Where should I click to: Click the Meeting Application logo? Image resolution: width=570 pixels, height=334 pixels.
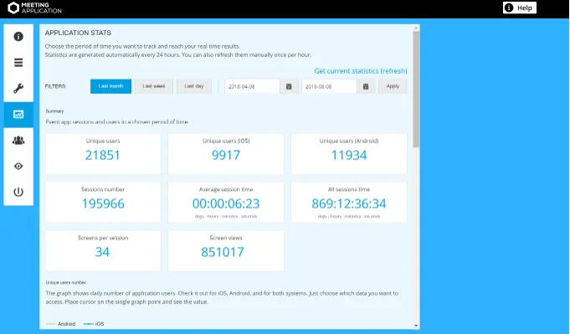coord(34,8)
